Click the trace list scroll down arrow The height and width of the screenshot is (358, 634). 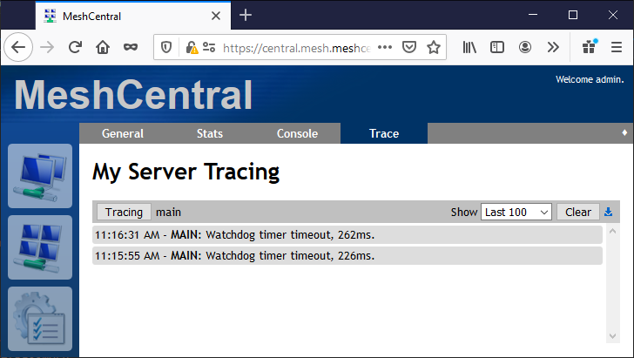[612, 335]
